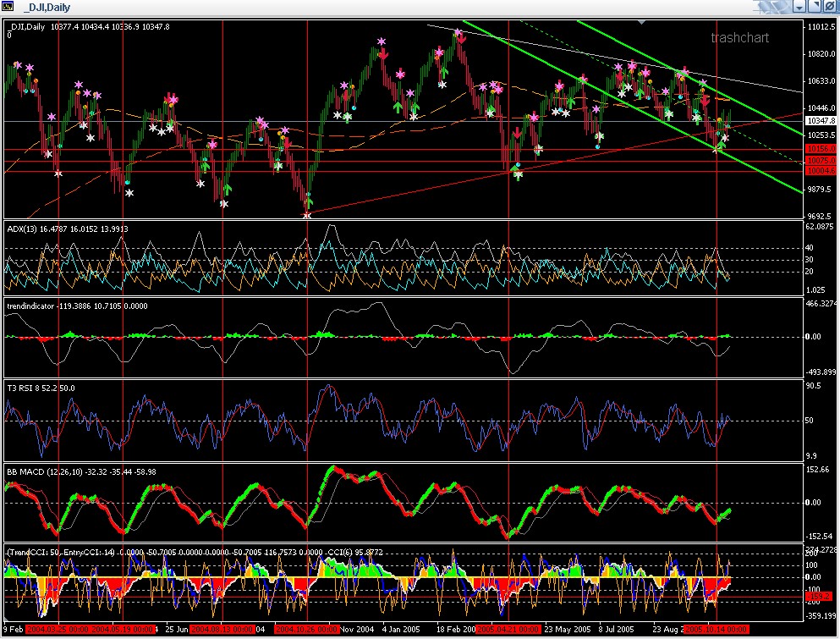Click the 2004.10.26 00:00 date marker
Screen dimensions: 840x639
306,629
